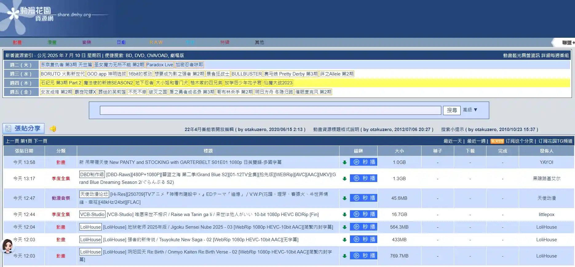Click the 秒播 play button for VCB-Studio row
The width and height of the screenshot is (575, 267).
point(363,214)
